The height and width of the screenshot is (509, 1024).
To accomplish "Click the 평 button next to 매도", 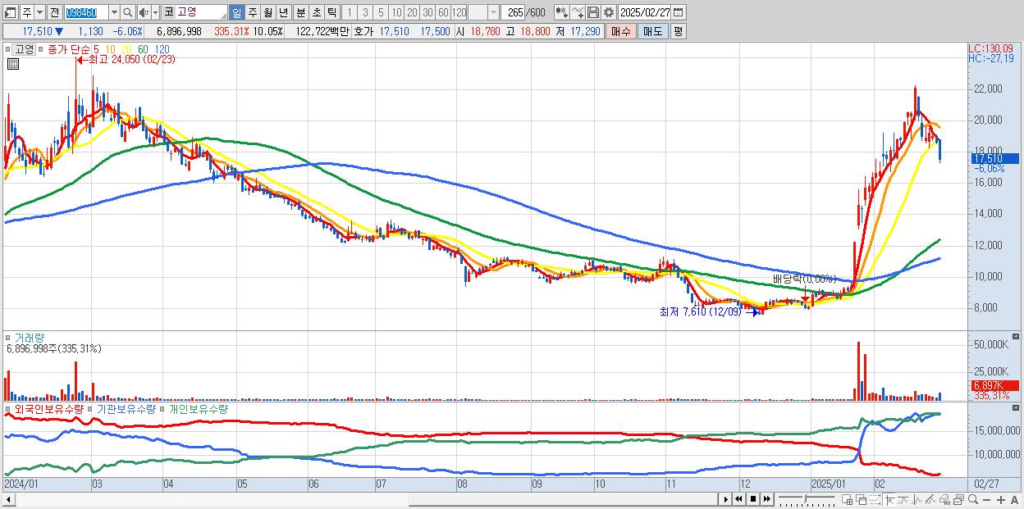I will point(678,31).
